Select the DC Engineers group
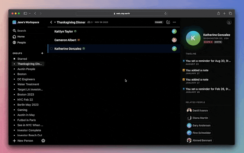Viewport: 244px width, 153px height. click(x=26, y=79)
